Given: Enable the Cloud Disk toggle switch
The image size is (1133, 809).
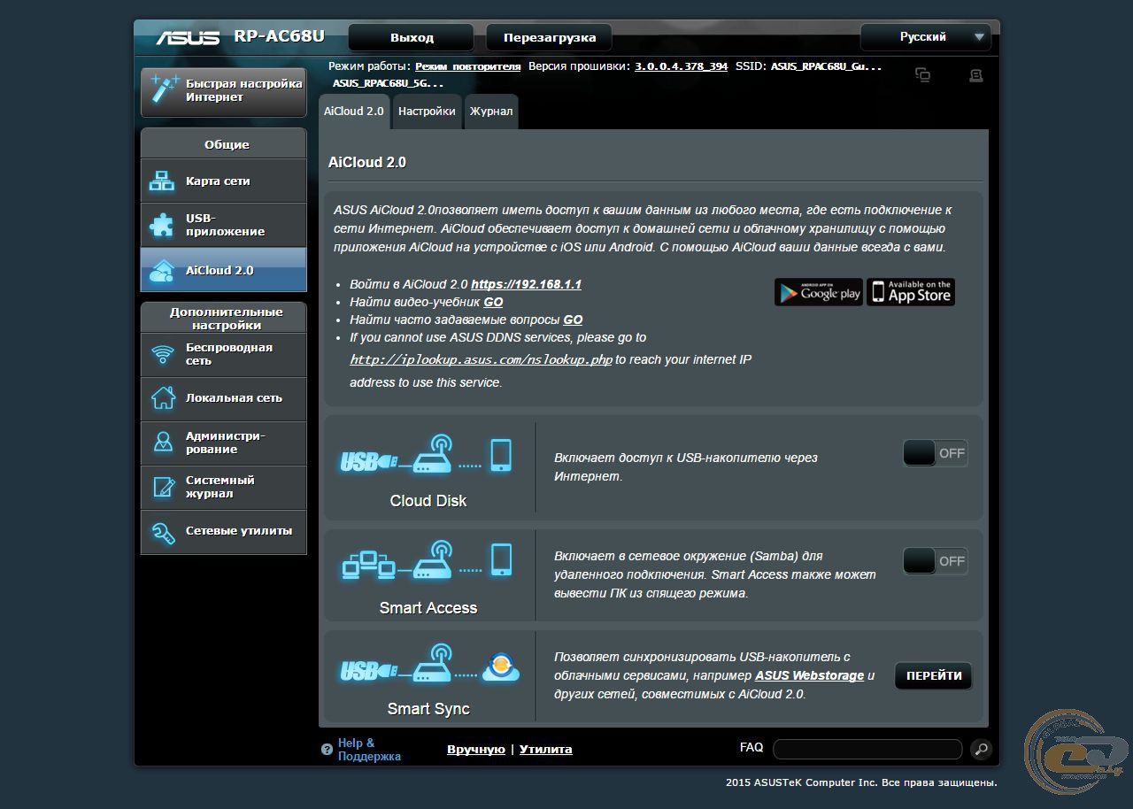Looking at the screenshot, I should pyautogui.click(x=935, y=453).
